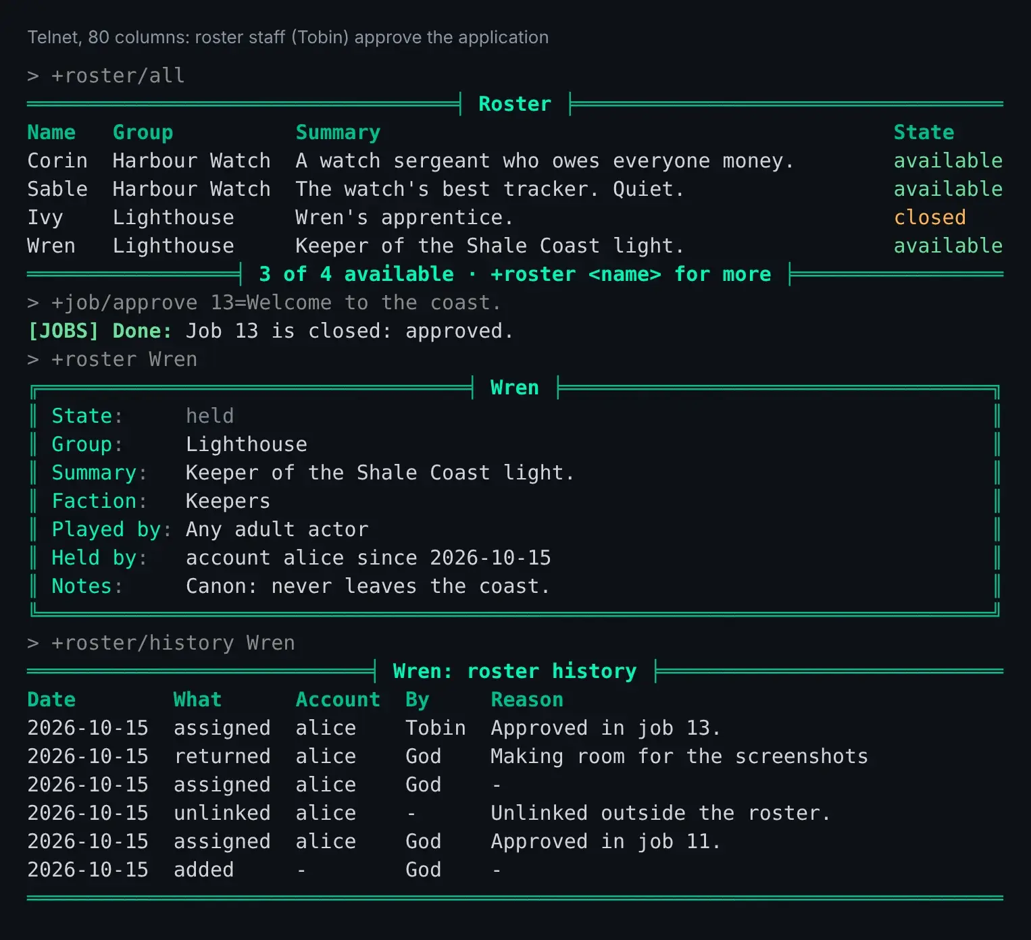
Task: Click the orange "closed" state in Ivy's row
Action: 930,217
